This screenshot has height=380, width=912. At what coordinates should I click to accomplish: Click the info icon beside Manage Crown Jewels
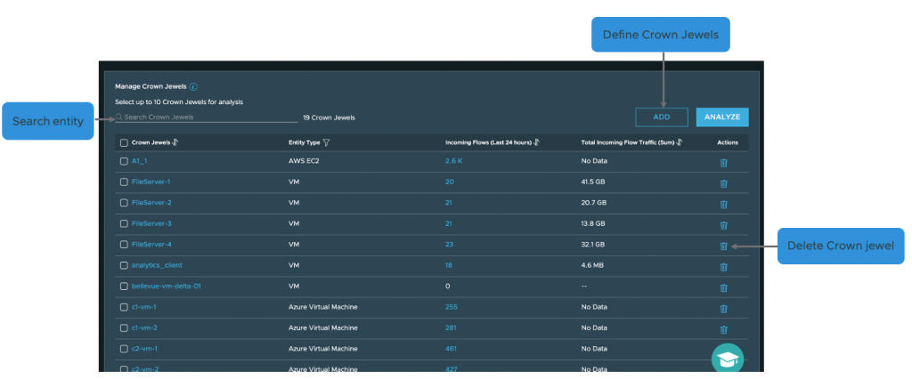click(x=193, y=87)
